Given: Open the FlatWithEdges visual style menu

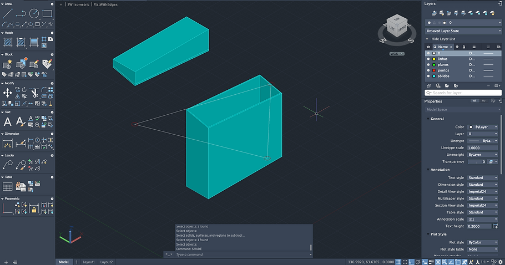Looking at the screenshot, I should tap(105, 4).
